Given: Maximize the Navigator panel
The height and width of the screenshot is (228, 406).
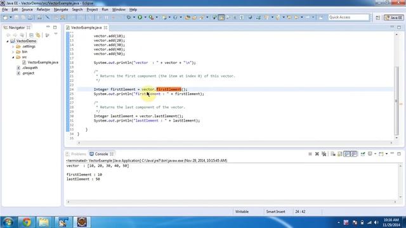Looking at the screenshot, I should pos(55,27).
